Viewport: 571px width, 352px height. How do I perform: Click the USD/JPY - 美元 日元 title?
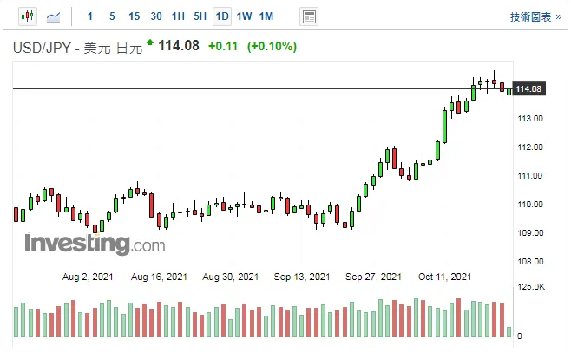coord(77,48)
